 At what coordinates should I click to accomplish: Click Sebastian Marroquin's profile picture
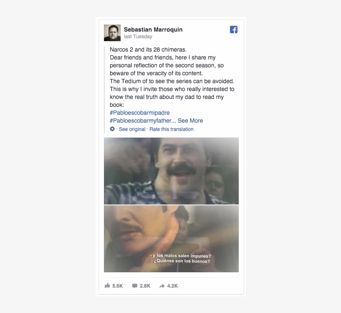[111, 32]
